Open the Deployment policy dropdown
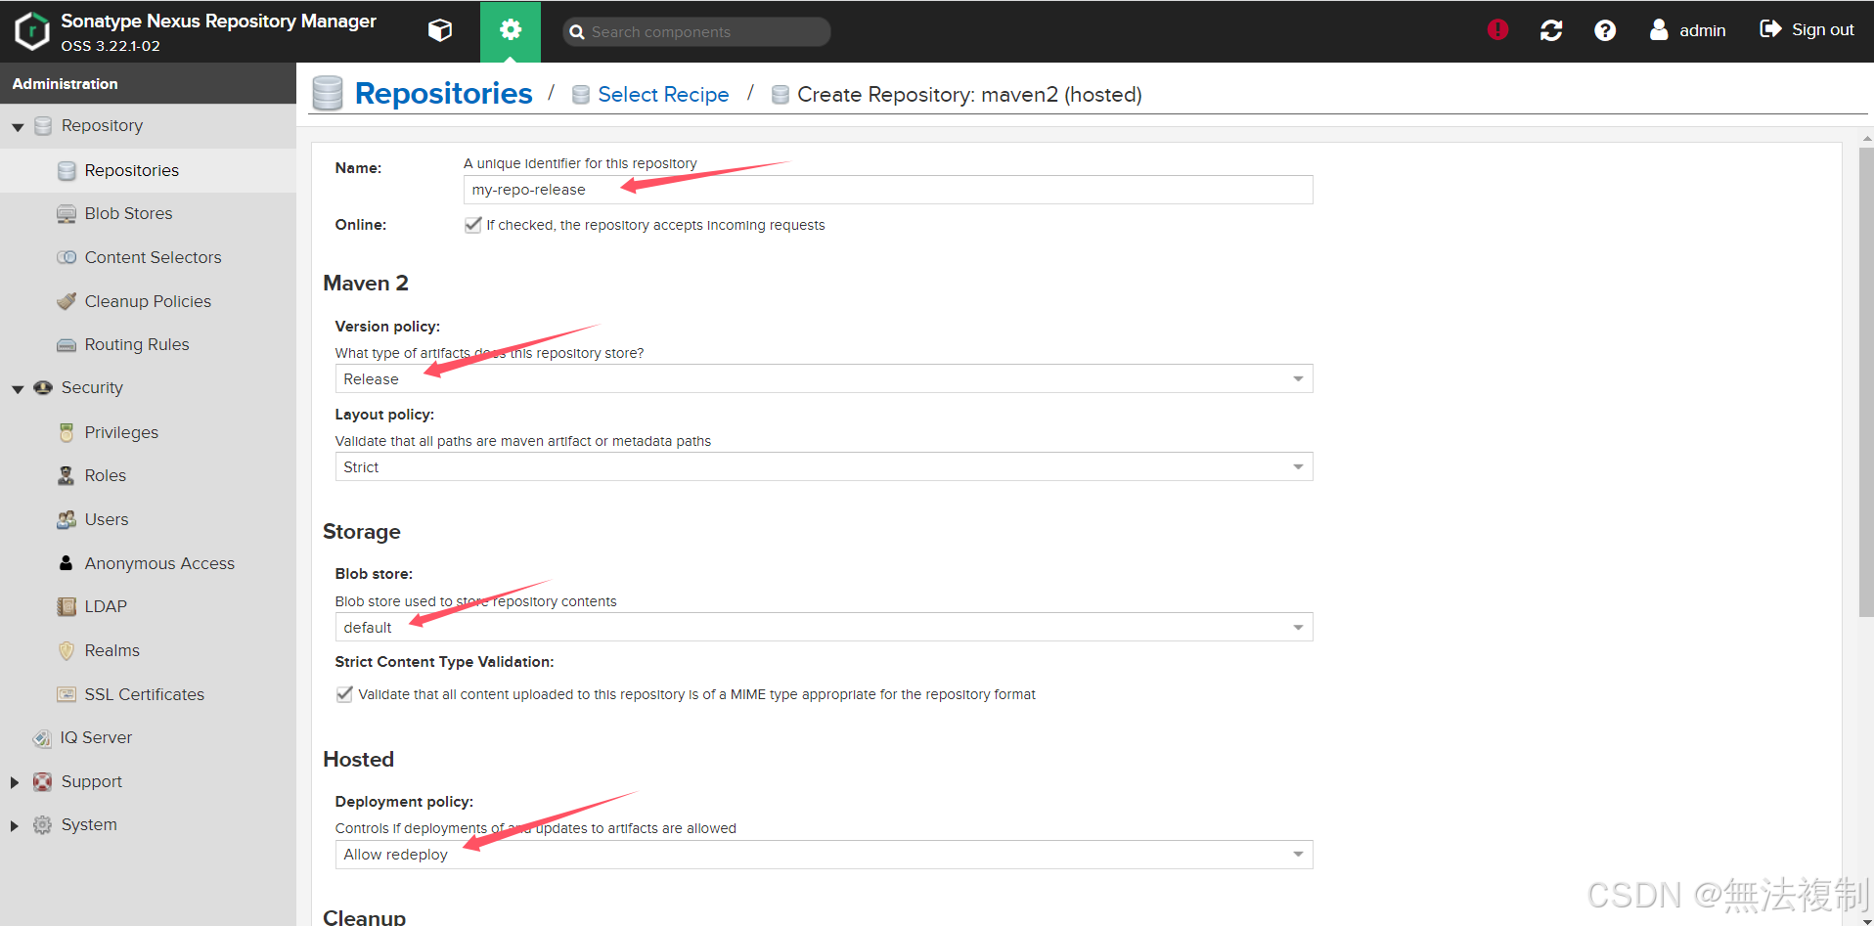Image resolution: width=1874 pixels, height=926 pixels. click(x=824, y=855)
